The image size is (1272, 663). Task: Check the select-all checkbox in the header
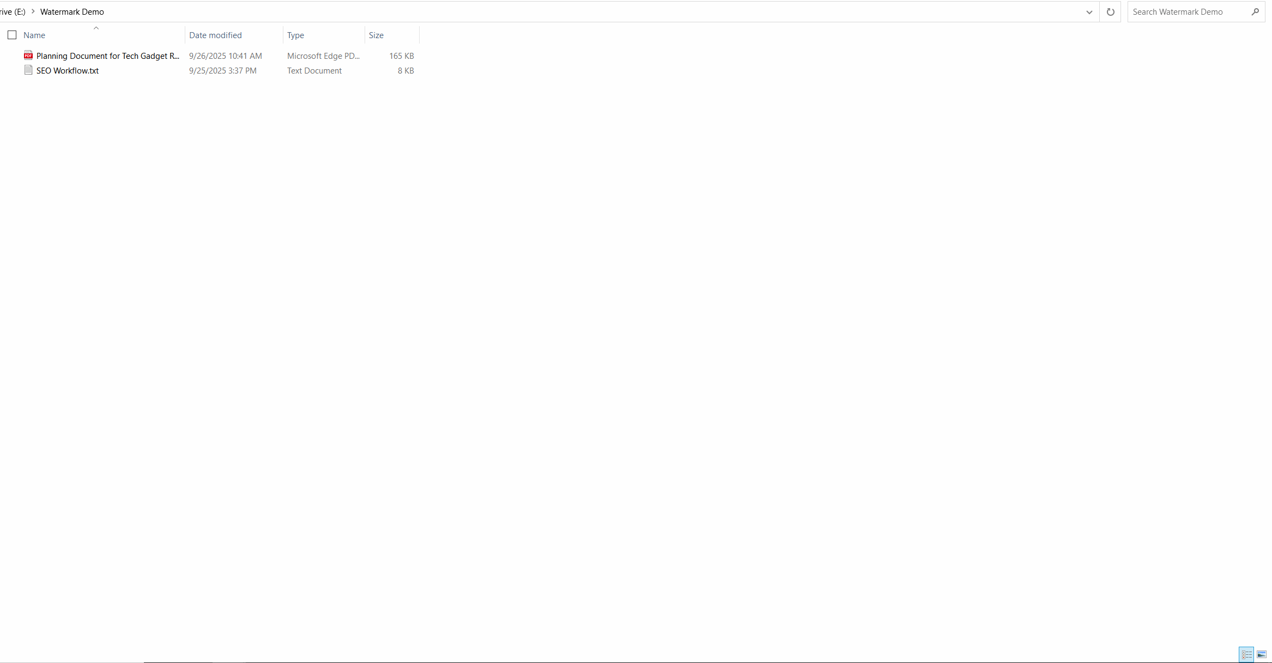tap(12, 35)
